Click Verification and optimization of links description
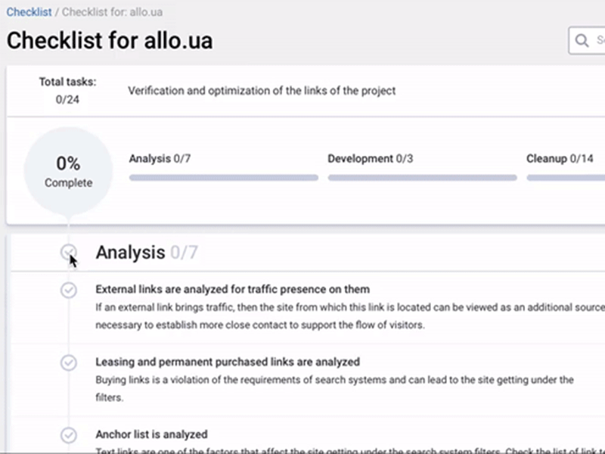 pos(262,91)
